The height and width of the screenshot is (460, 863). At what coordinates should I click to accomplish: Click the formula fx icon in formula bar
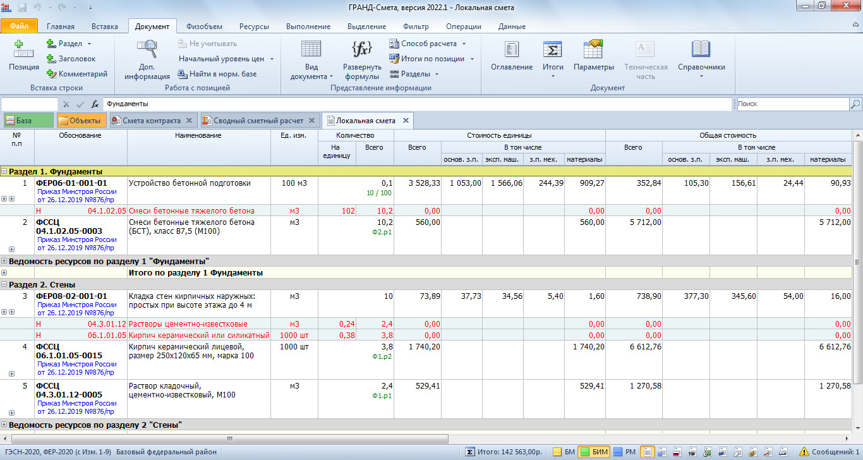coord(95,104)
